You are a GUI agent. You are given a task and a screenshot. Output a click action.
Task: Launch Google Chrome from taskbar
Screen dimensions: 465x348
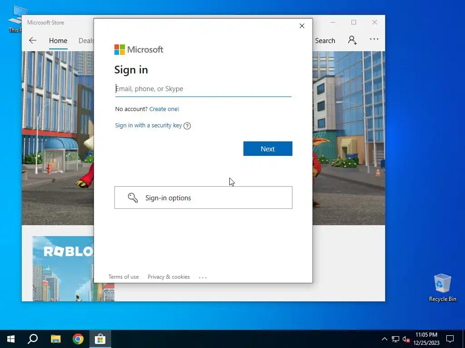coord(78,339)
